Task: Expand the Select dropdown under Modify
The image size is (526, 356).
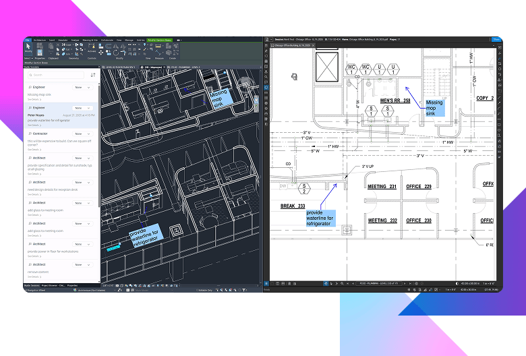Action: pos(28,59)
